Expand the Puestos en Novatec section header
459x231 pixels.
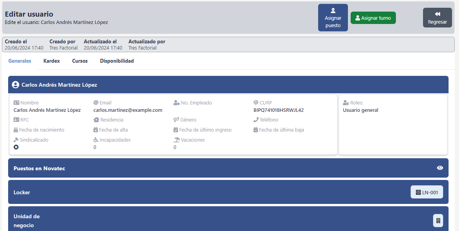194,168
